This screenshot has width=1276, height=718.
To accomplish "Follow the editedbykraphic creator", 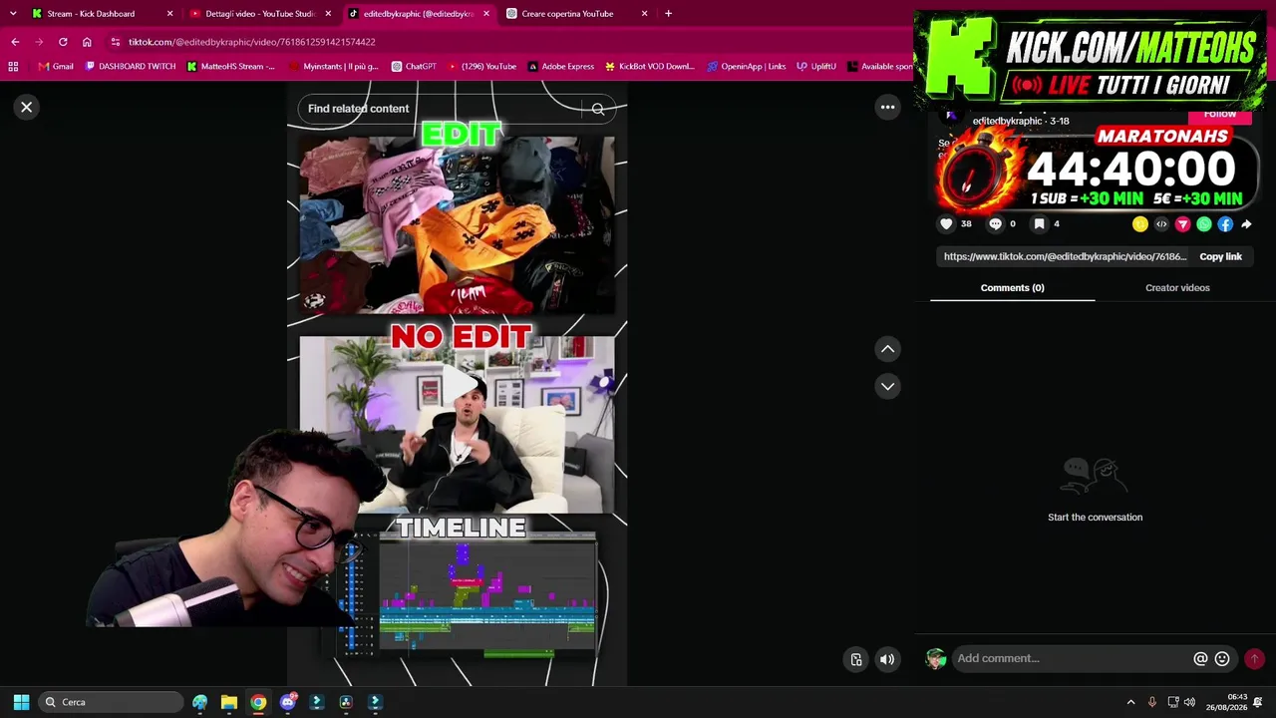I will [x=1219, y=114].
